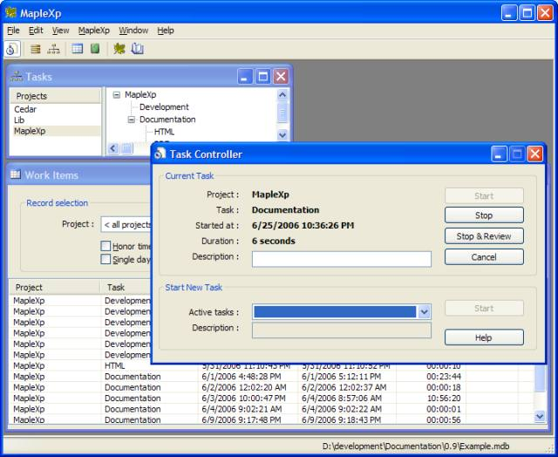
Task: Select the Cedar project in Projects list
Action: 25,110
